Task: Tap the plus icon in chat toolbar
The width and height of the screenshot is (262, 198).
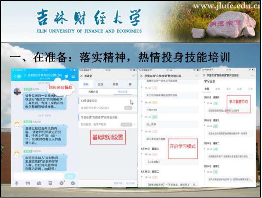Action: pos(73,183)
